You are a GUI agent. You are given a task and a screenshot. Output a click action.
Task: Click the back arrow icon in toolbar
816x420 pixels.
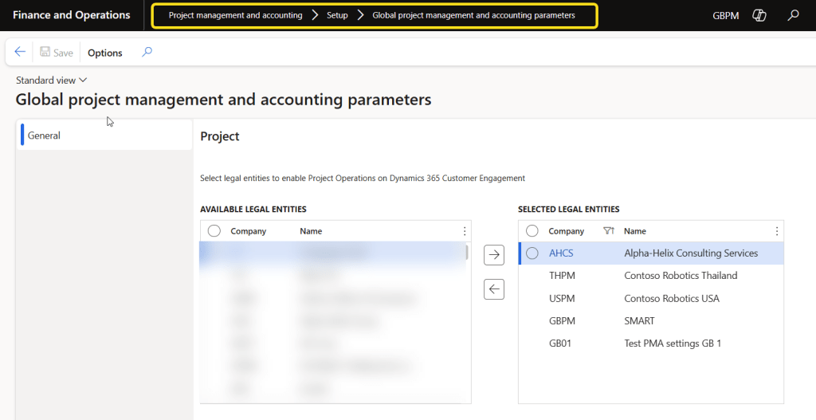[x=20, y=53]
